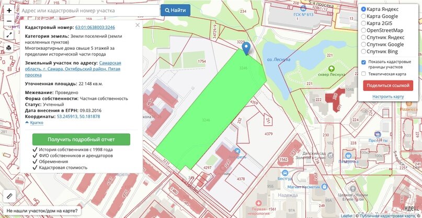This screenshot has height=218, width=422.
Task: Click оз. Леснуха lake label
Action: [x=279, y=60]
